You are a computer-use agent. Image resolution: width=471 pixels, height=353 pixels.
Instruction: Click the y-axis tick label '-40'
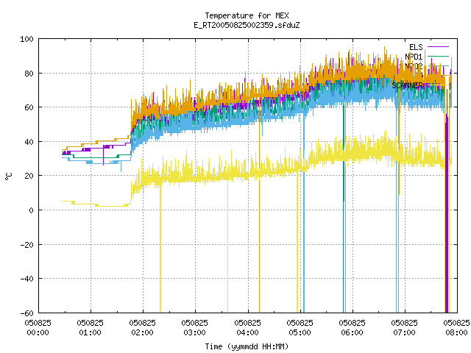pyautogui.click(x=26, y=279)
